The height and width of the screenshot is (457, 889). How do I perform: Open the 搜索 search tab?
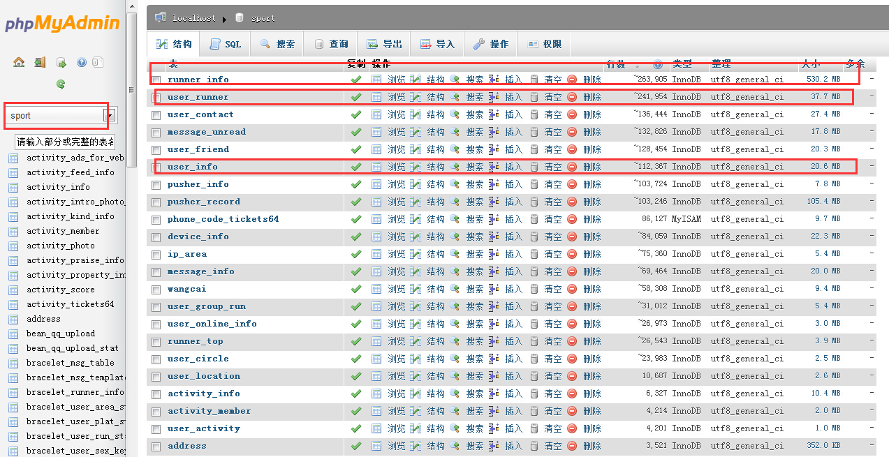(x=277, y=44)
